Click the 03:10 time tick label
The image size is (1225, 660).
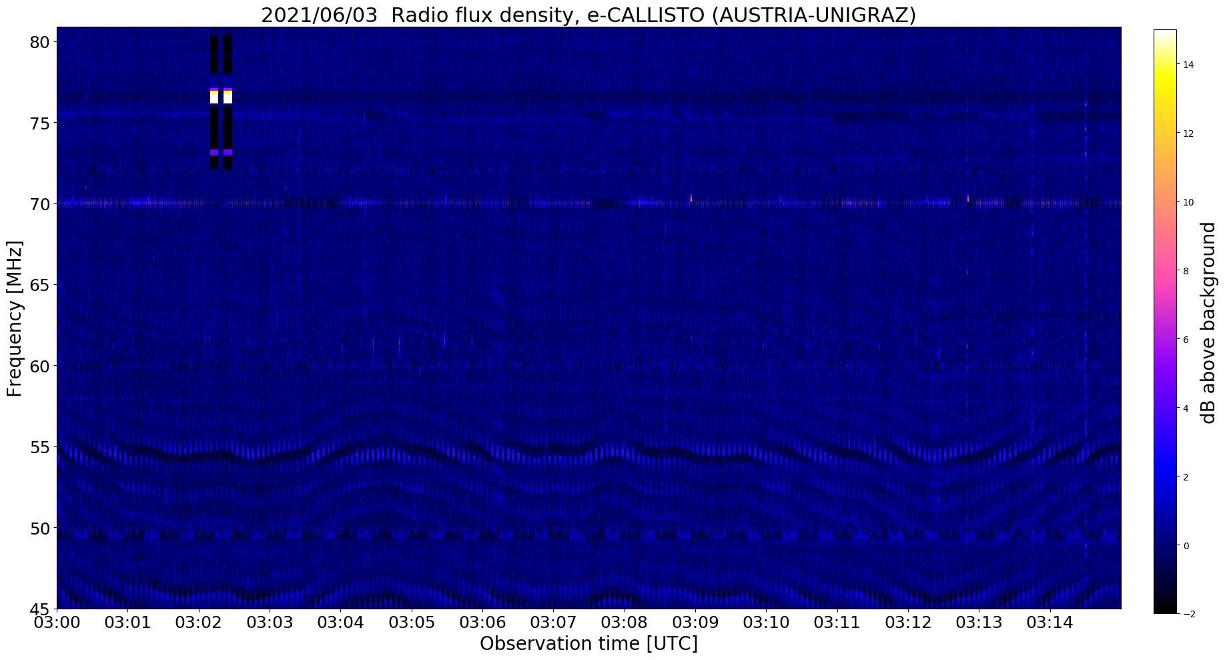click(767, 623)
